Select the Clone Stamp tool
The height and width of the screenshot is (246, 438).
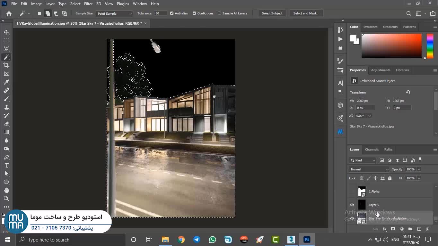[x=6, y=107]
